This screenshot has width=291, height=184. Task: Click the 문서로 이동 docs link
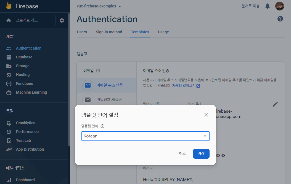click(x=250, y=6)
